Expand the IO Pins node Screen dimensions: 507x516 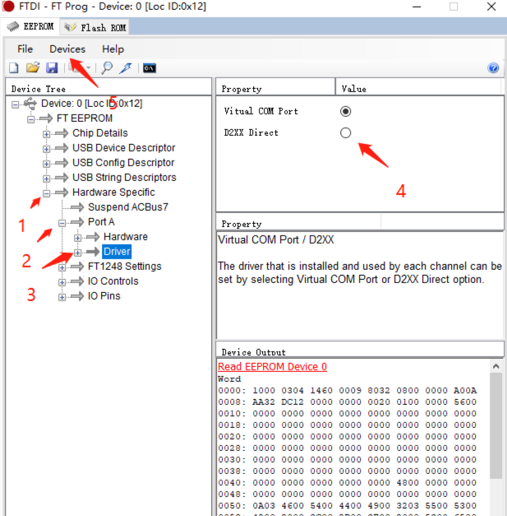[62, 297]
